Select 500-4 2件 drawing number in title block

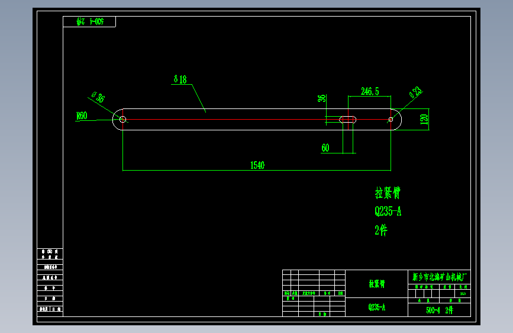[440, 310]
